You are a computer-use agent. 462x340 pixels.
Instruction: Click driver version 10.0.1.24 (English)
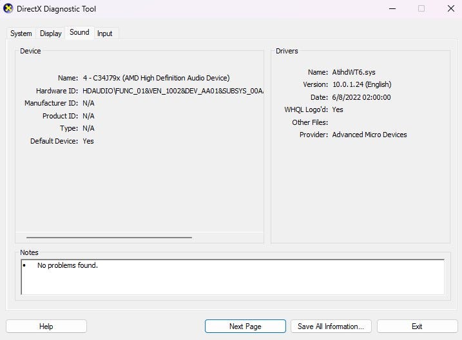click(x=362, y=84)
